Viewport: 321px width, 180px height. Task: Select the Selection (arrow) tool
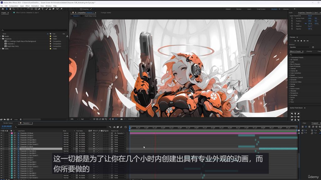(x=7, y=9)
